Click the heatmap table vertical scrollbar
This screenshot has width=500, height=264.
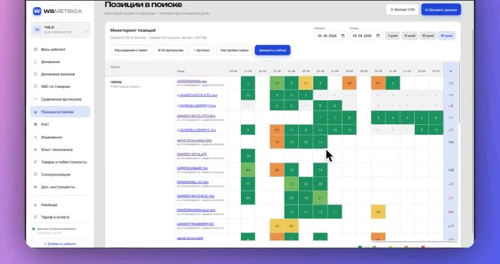460,92
